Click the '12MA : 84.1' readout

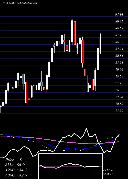(16, 170)
